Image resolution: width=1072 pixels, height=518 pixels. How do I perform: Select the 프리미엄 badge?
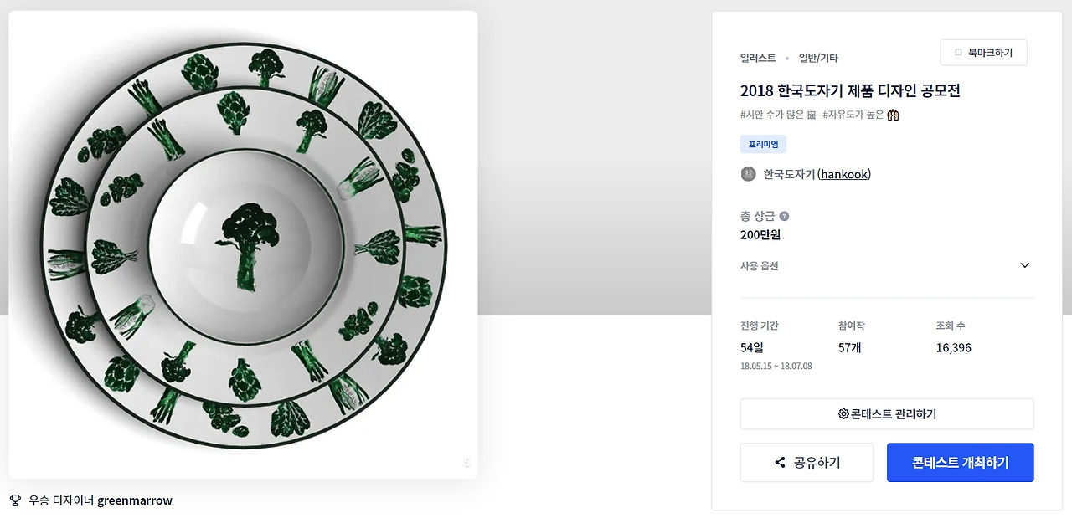(763, 144)
